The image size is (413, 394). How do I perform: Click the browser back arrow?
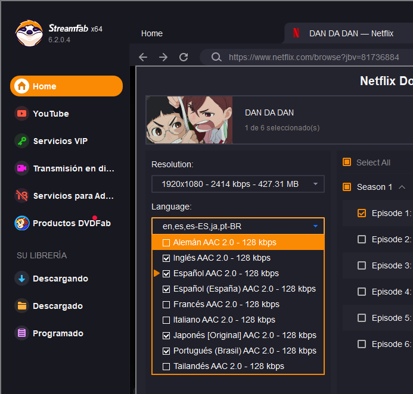143,57
